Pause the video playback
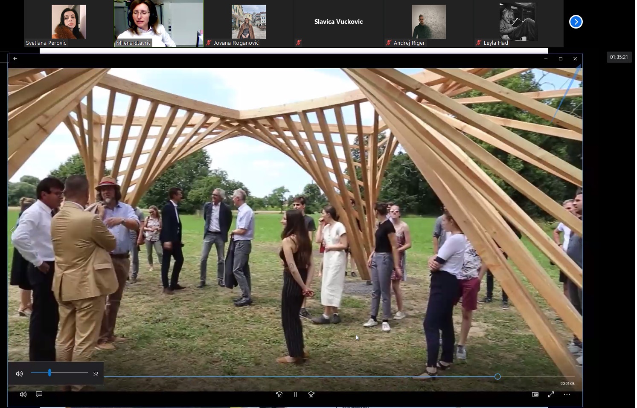 tap(295, 394)
